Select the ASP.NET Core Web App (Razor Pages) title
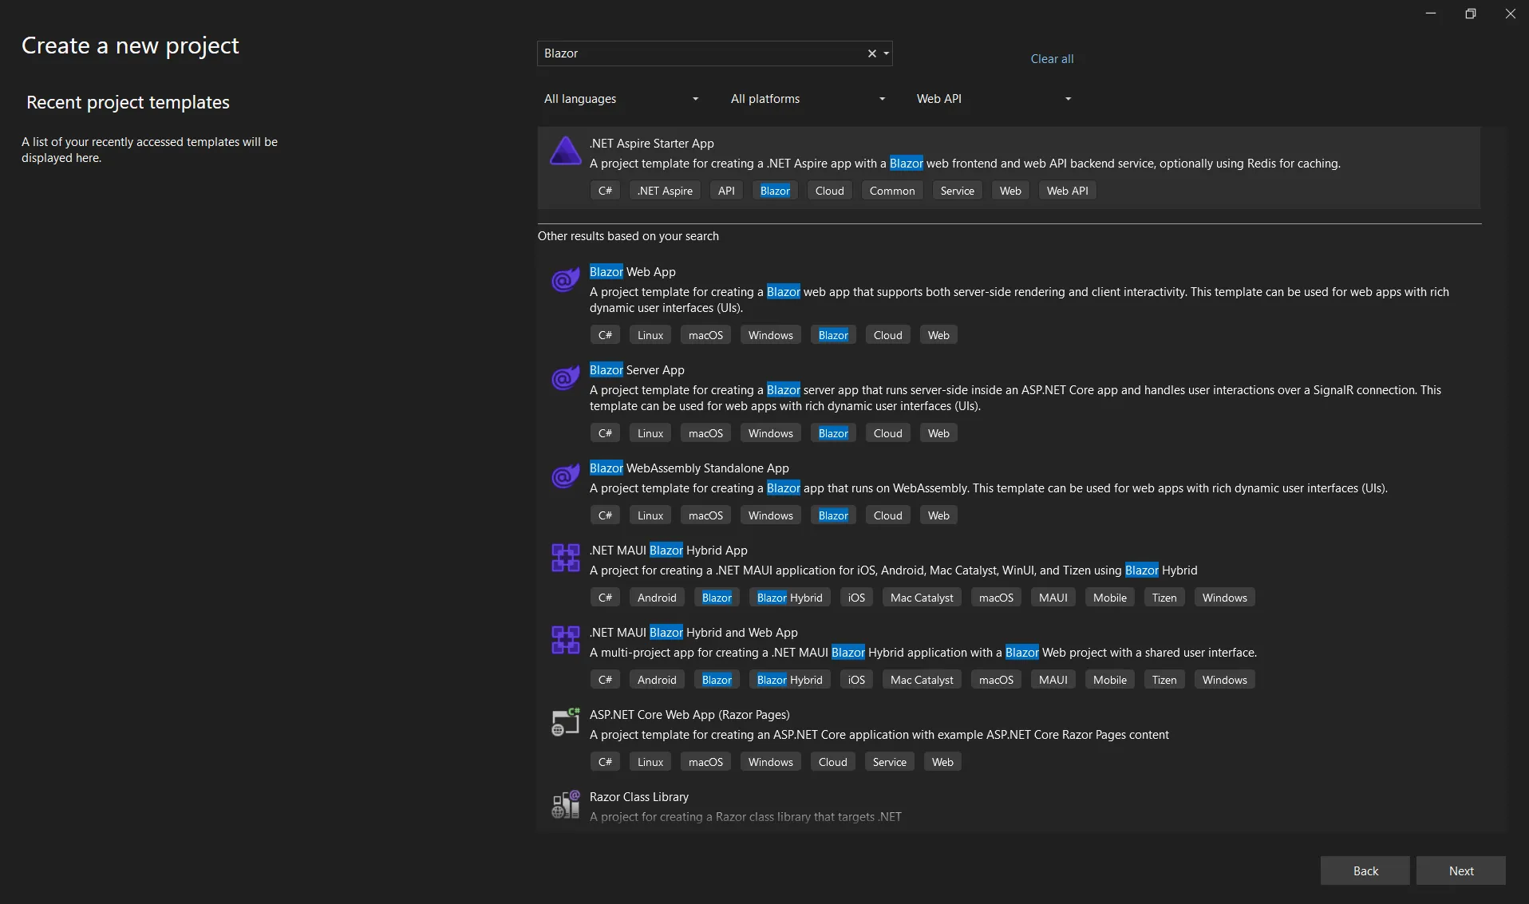Screen dimensions: 1529x904 pos(689,715)
